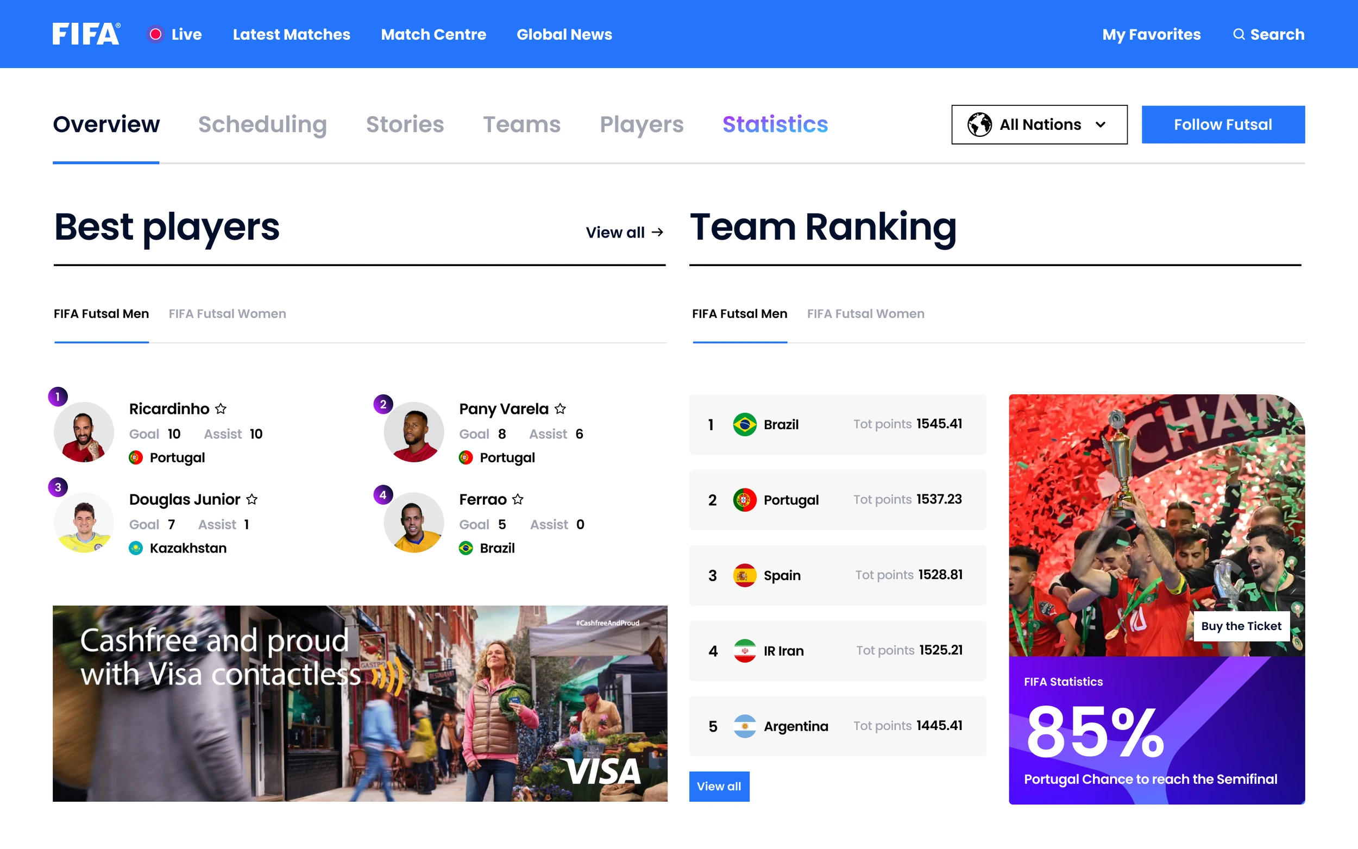
Task: Click the blue View all ranking button
Action: click(719, 786)
